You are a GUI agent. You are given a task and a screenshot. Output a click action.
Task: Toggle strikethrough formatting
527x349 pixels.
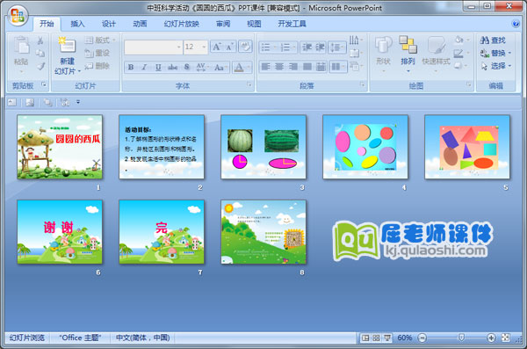(x=172, y=68)
